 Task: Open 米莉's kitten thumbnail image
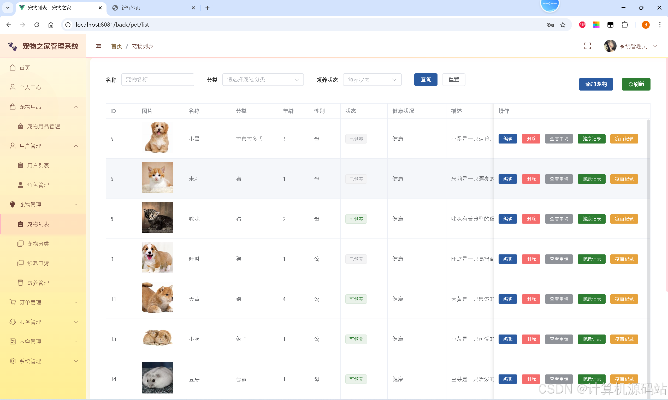tap(157, 177)
